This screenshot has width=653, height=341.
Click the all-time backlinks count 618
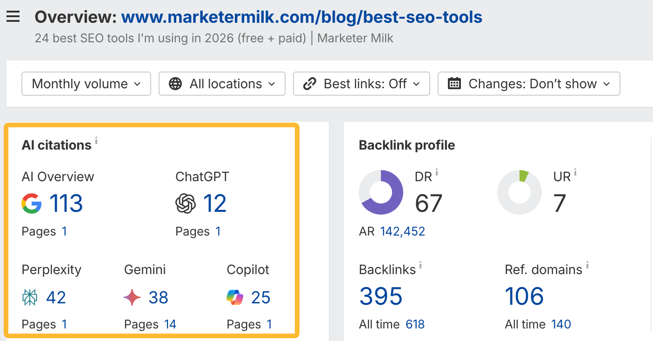point(415,324)
